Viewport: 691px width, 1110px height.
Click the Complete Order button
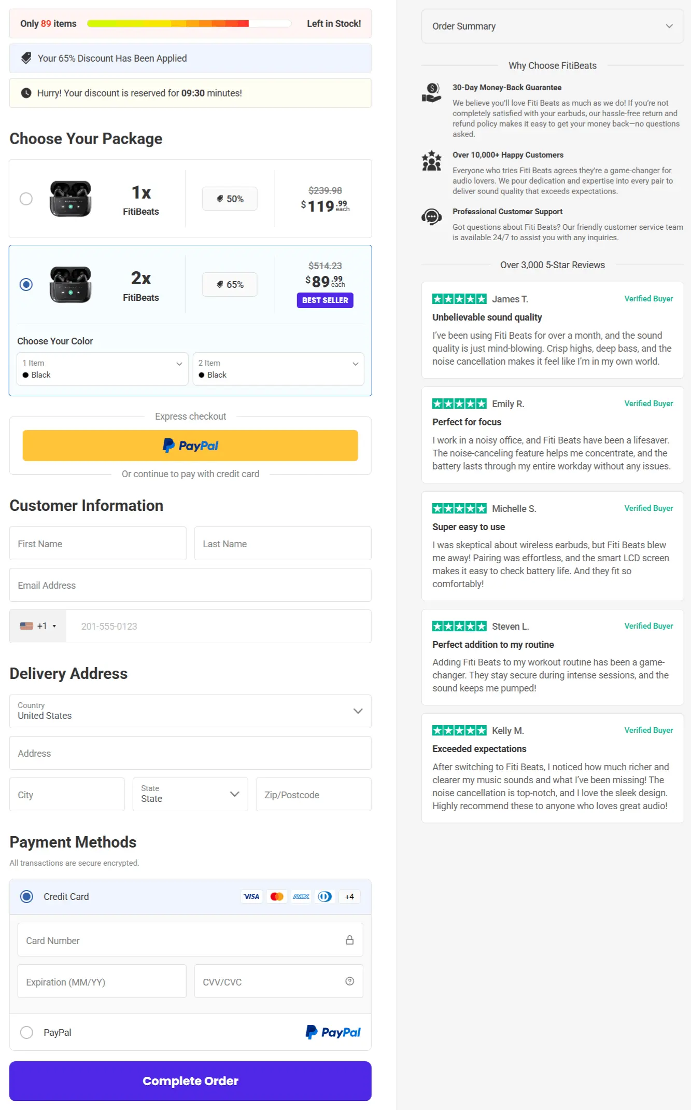[x=190, y=1081]
